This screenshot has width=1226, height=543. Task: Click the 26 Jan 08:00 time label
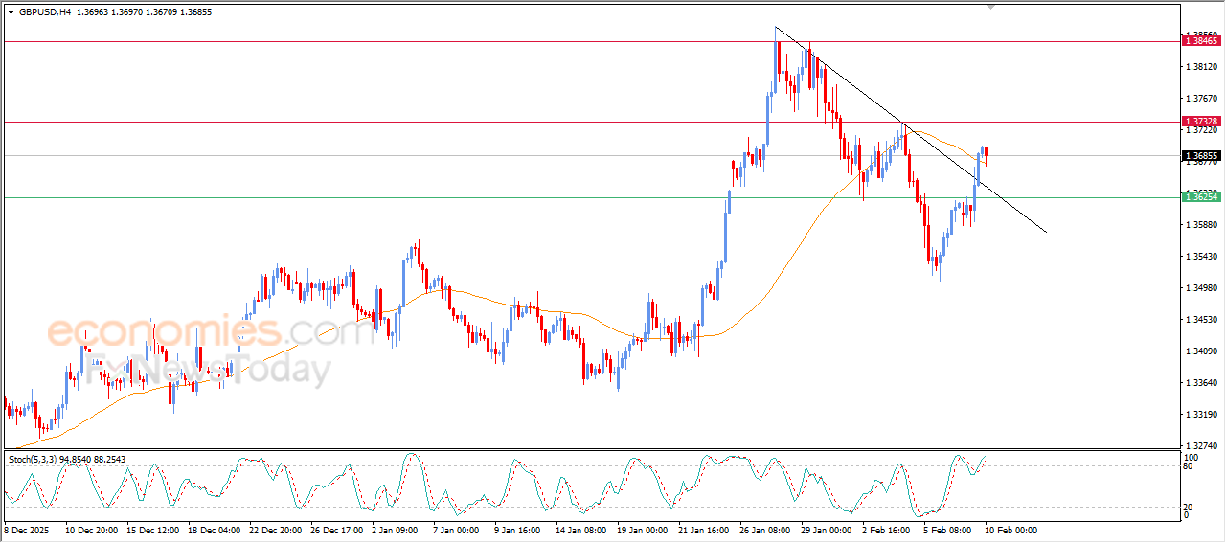766,530
